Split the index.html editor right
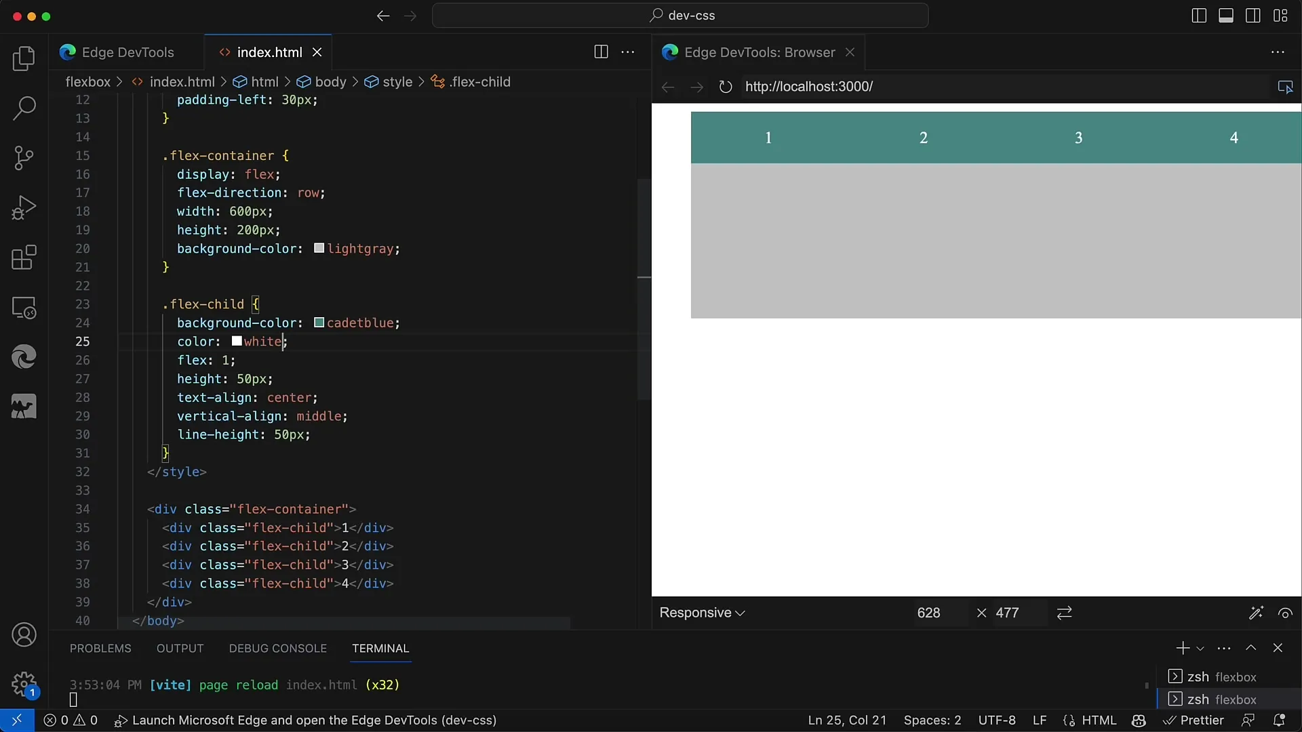 click(601, 52)
